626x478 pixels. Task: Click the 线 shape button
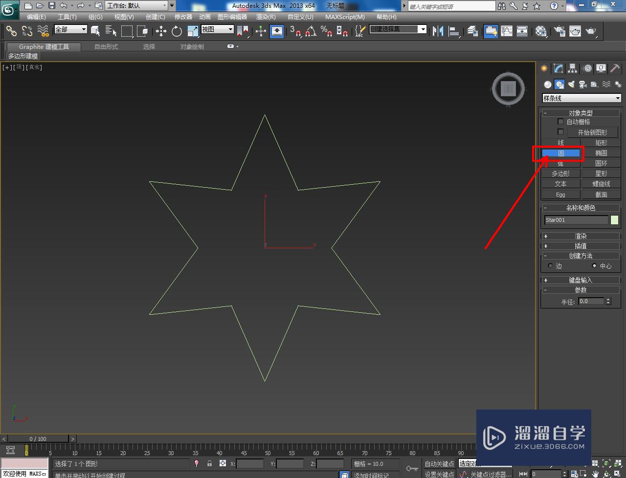coord(560,143)
